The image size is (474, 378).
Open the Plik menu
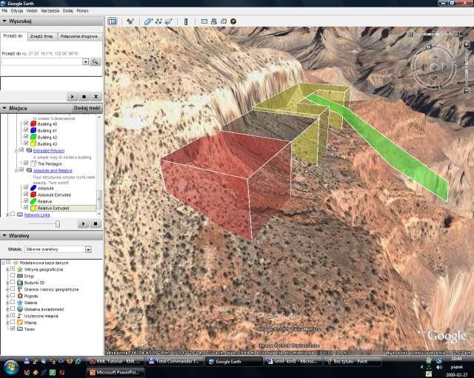click(4, 10)
